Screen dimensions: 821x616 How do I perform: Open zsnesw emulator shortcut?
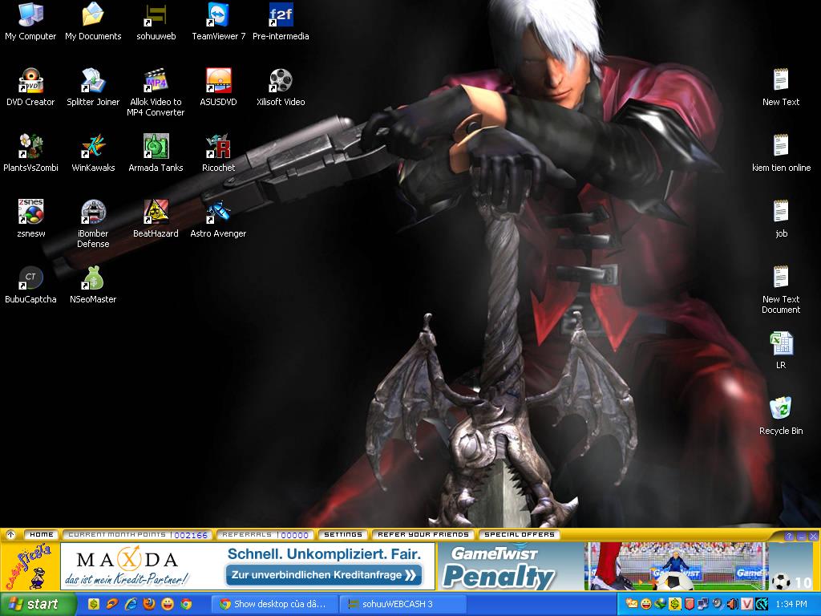click(x=30, y=218)
